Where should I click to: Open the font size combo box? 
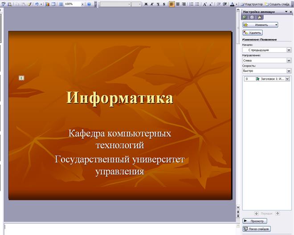click(136, 4)
